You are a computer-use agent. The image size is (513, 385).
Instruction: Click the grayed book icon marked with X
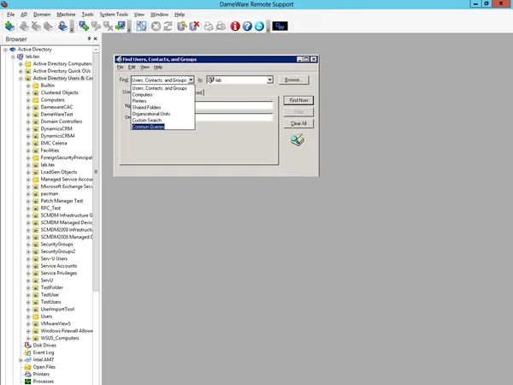click(x=36, y=27)
